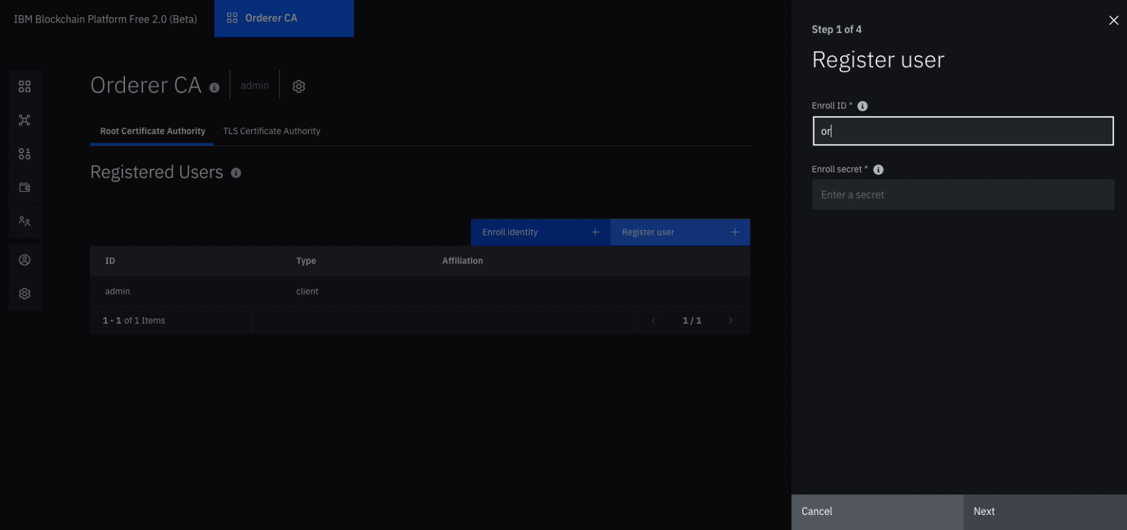
Task: Cancel the Register user wizard
Action: click(876, 512)
